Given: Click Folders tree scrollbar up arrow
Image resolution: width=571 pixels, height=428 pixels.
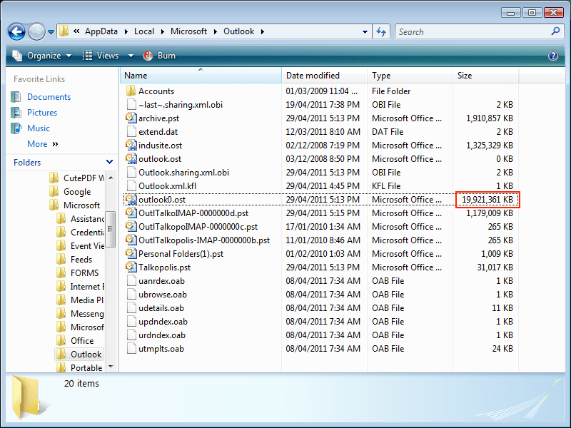Looking at the screenshot, I should point(111,178).
